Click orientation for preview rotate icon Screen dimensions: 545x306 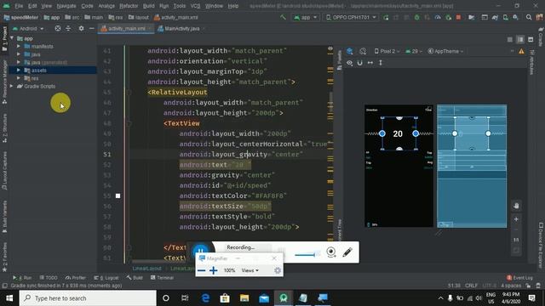(x=363, y=51)
